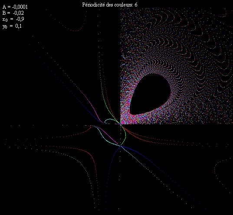Click the point where blue and cyan curves cross
This screenshot has height=215, width=233.
point(121,146)
